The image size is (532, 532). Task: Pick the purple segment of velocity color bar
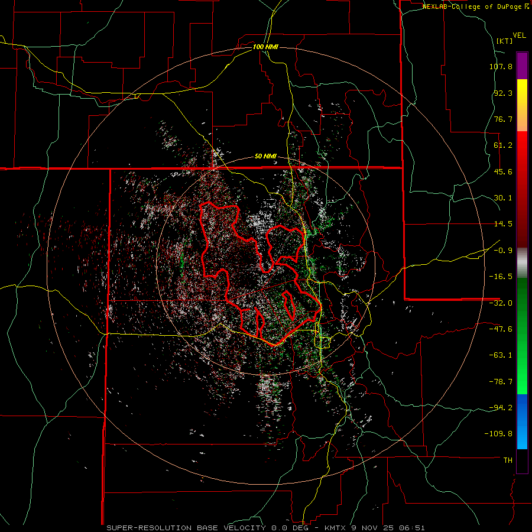[522, 66]
